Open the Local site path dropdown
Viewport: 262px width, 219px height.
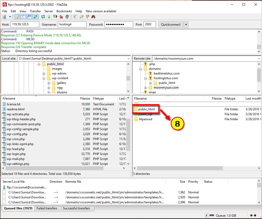coord(128,59)
